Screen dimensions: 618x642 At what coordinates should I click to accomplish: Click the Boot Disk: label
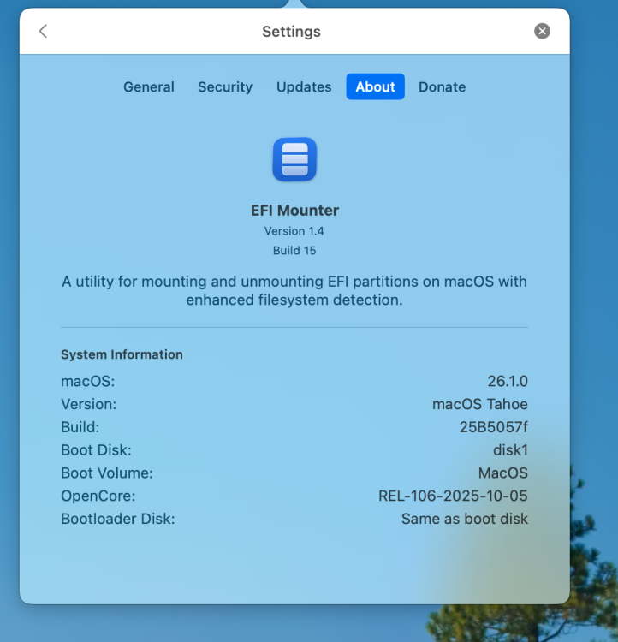click(96, 450)
